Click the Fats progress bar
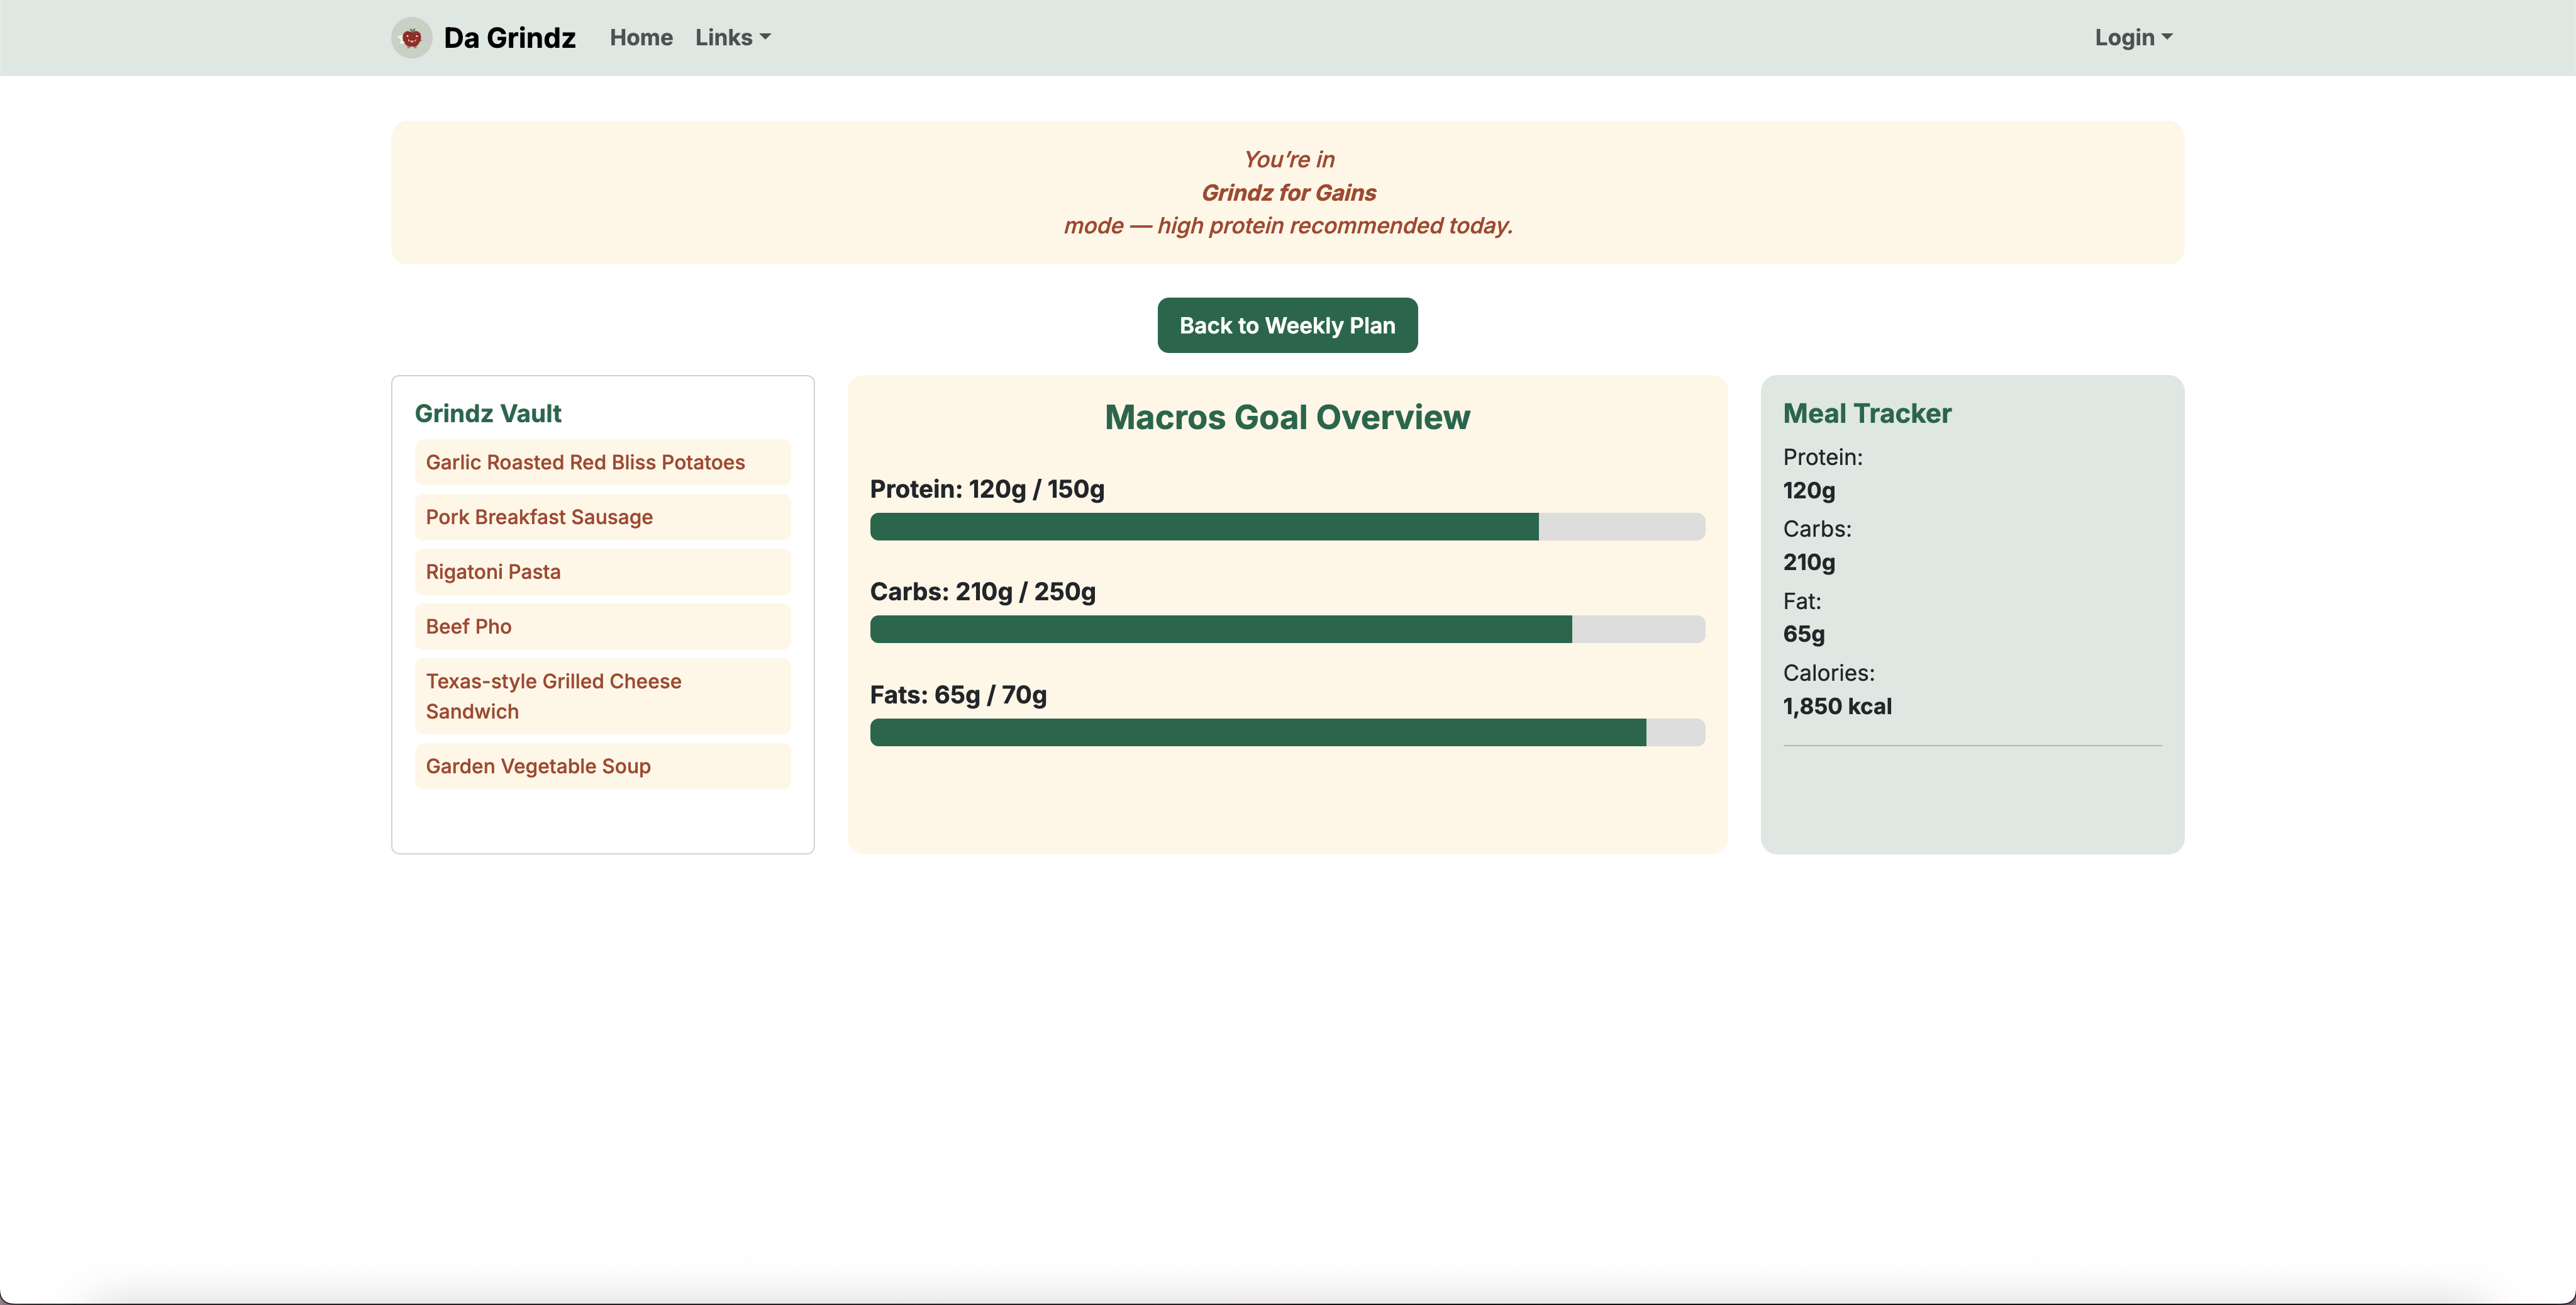 tap(1286, 732)
